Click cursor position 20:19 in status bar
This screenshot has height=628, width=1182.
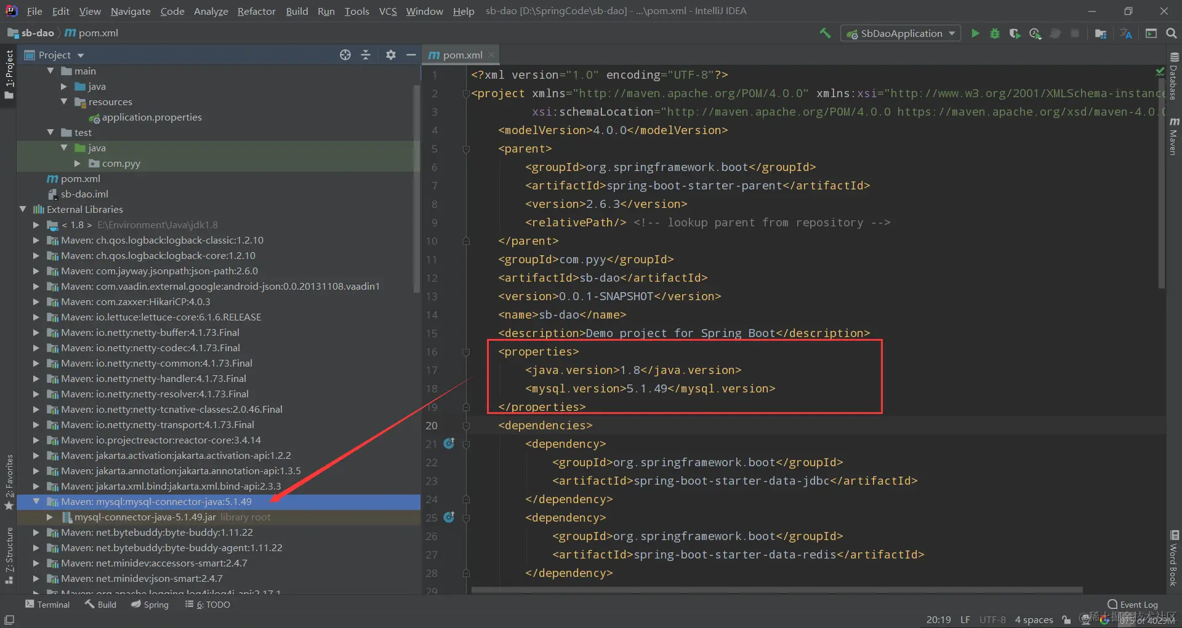938,620
